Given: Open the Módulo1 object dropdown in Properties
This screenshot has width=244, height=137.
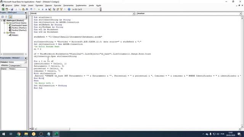Looking at the screenshot, I should (x=26, y=62).
